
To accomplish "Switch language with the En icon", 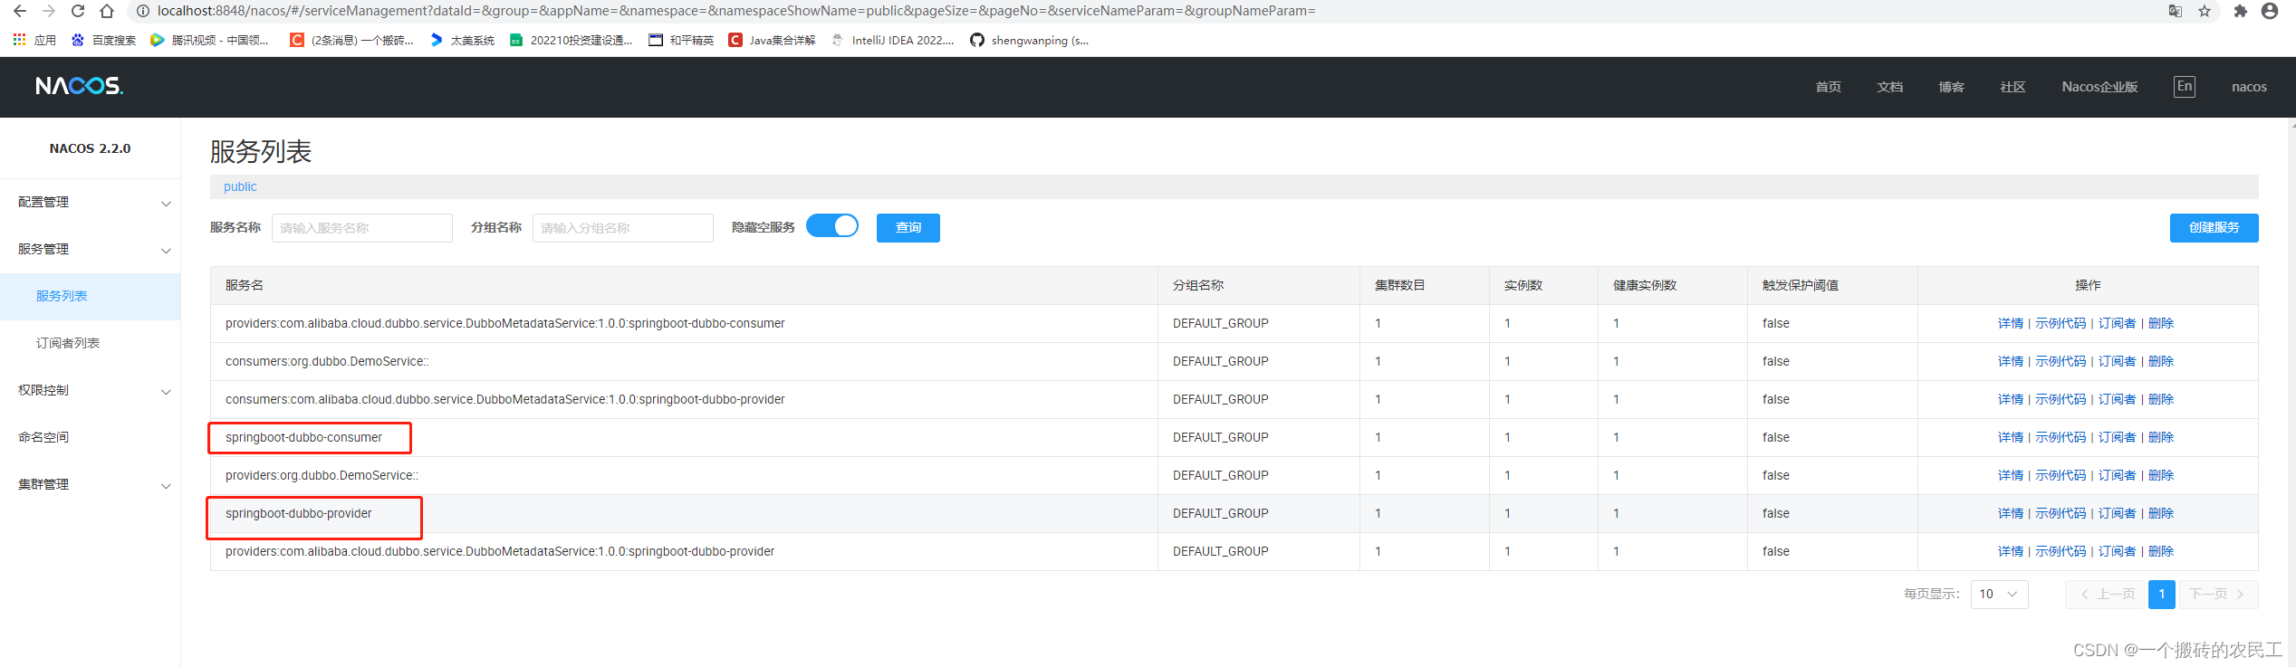I will click(x=2185, y=87).
